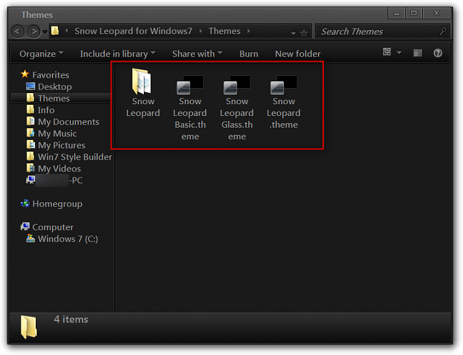The image size is (463, 355).
Task: Click the Info folder icon
Action: pyautogui.click(x=30, y=109)
